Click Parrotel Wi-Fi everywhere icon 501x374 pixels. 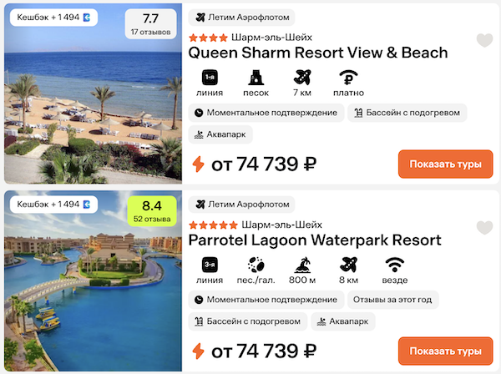click(x=395, y=265)
